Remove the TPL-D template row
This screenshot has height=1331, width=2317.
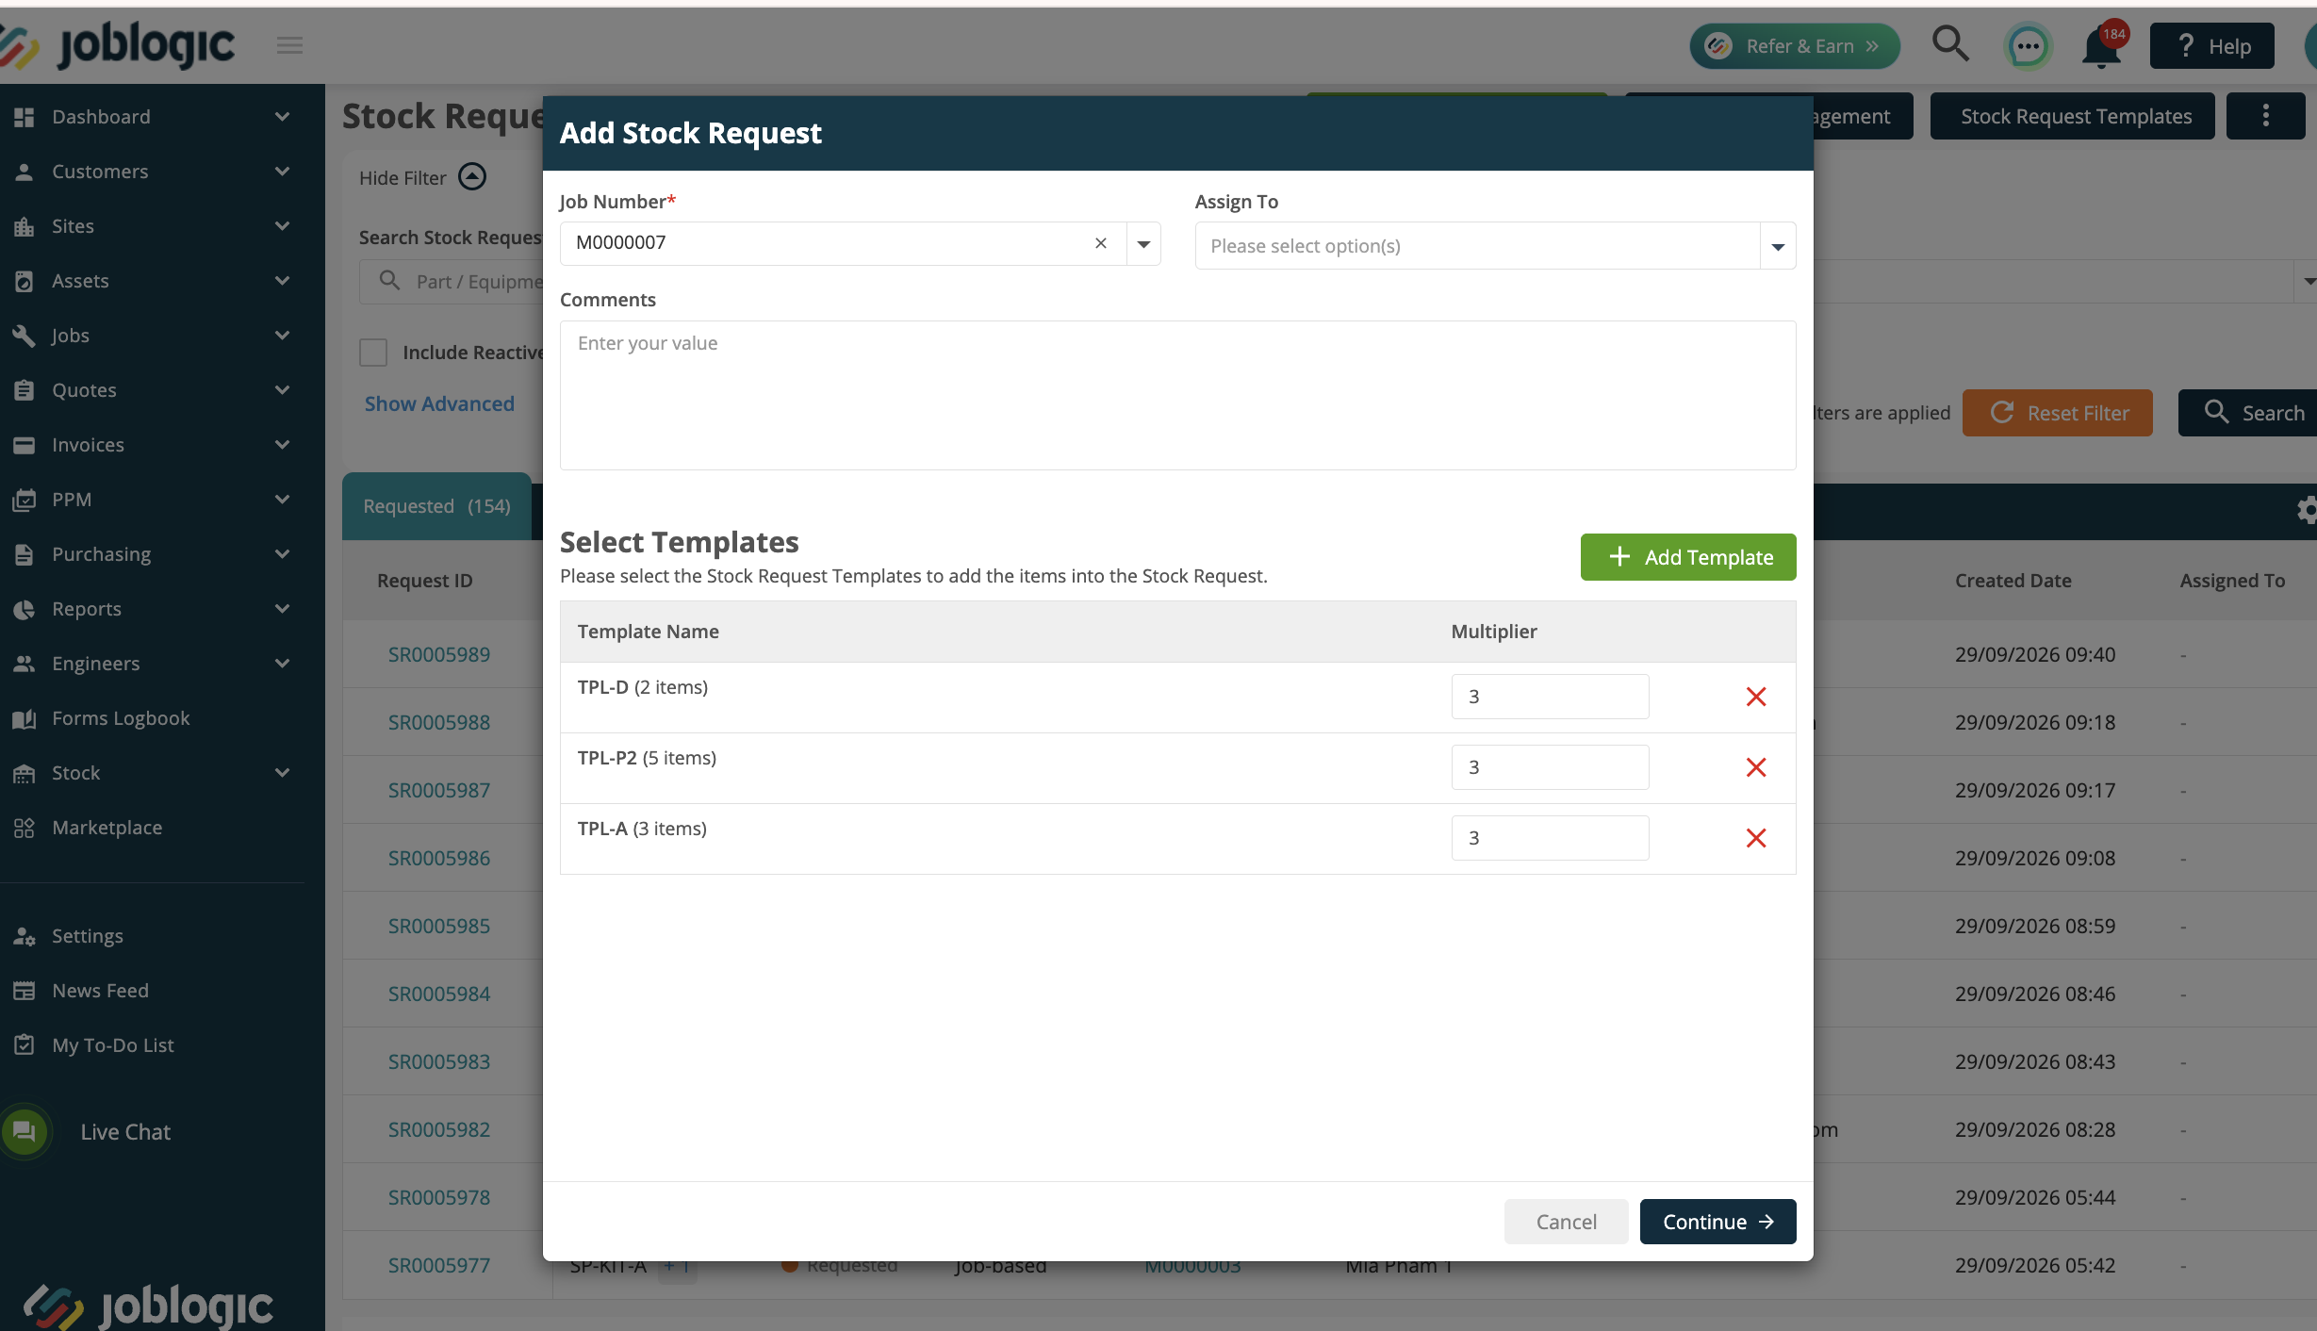point(1755,697)
